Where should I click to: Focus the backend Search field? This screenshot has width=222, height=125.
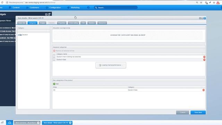116,8
